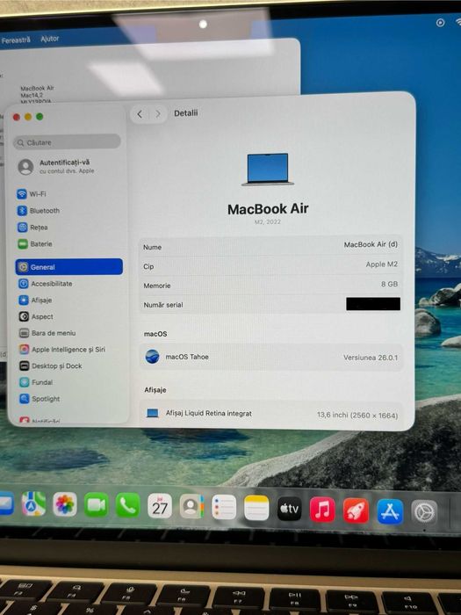Open Calendar showing 27 in Dock
The image size is (461, 615).
click(x=160, y=506)
